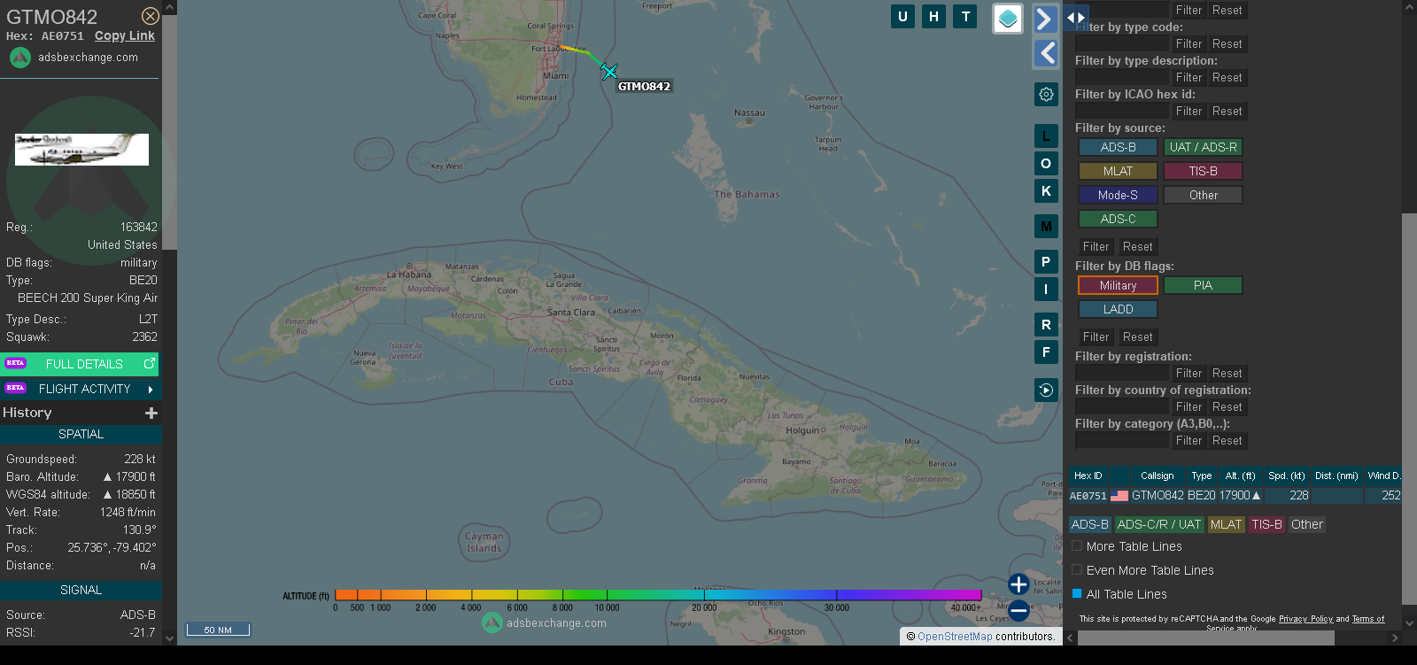The image size is (1417, 665).
Task: Sort table by Dist. (nmi) column
Action: coord(1336,476)
